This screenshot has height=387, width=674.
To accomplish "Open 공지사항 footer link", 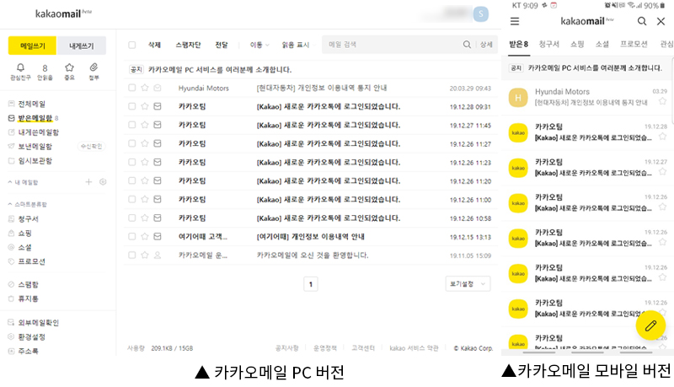I will click(286, 348).
